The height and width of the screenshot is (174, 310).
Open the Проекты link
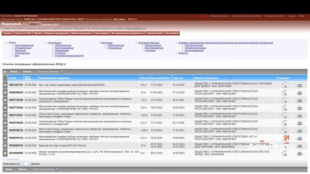(183, 53)
